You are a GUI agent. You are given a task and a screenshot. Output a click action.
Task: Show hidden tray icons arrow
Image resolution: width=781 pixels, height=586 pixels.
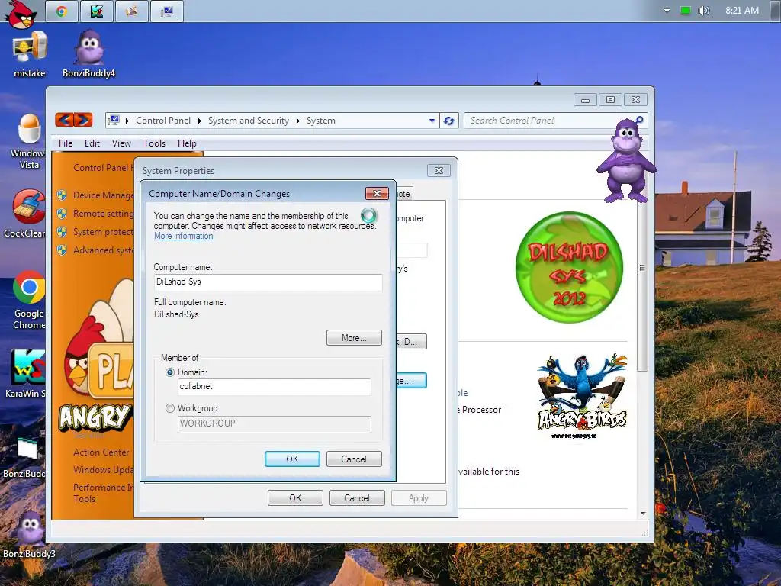667,11
